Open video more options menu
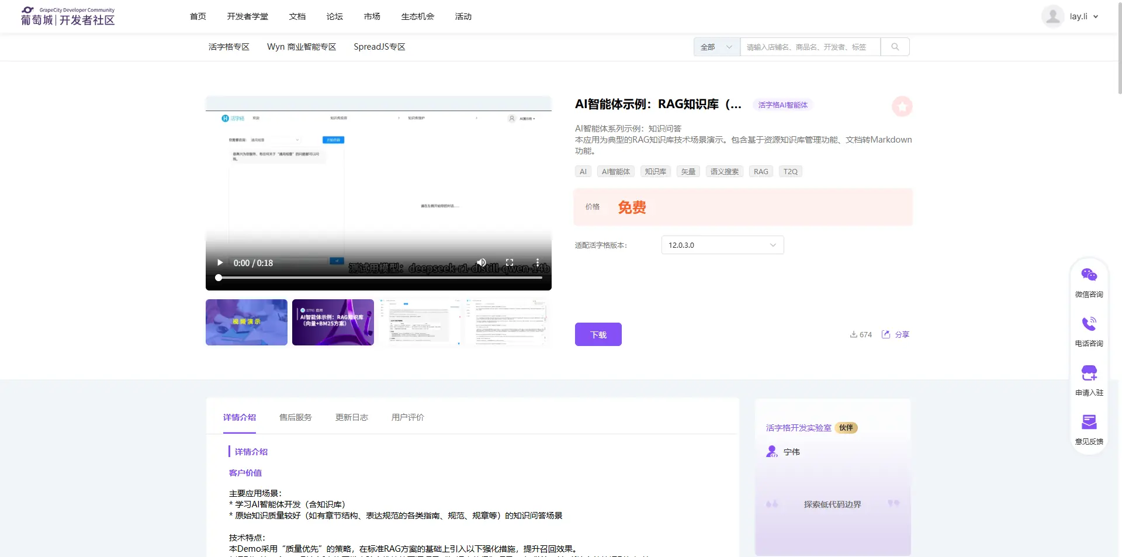Image resolution: width=1122 pixels, height=557 pixels. tap(538, 262)
